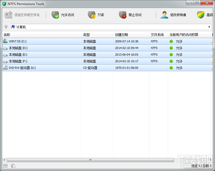Screen dimensions: 215x171
Task: Click the horizontal scrollbar thumb
Action: [91, 160]
